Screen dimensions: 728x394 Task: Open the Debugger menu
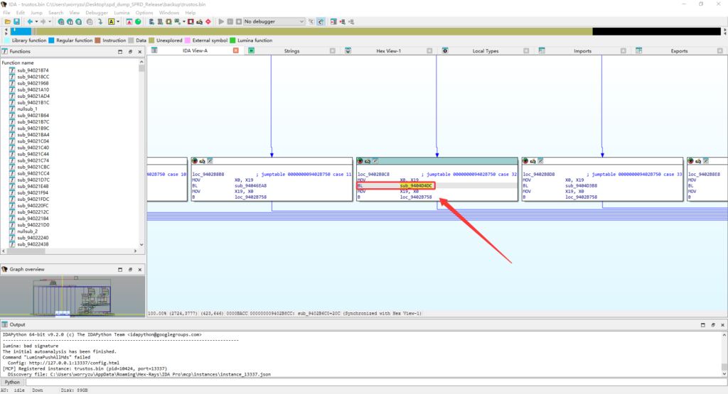pos(97,13)
